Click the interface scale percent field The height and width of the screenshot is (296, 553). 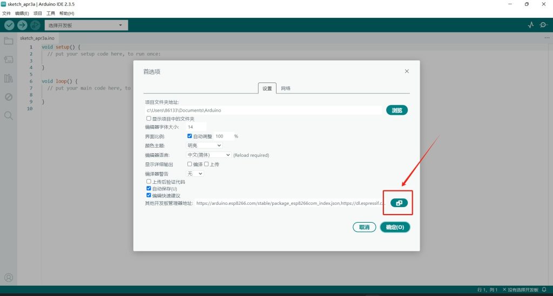coord(224,136)
